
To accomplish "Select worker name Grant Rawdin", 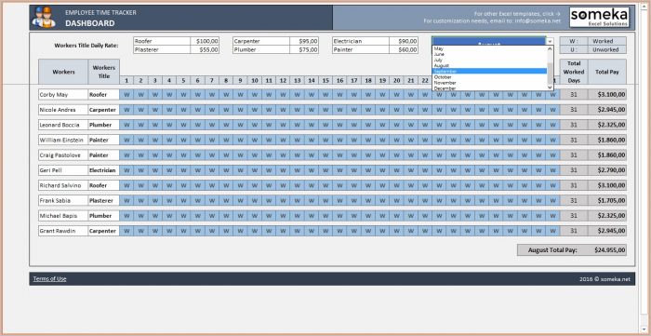I will [x=63, y=231].
